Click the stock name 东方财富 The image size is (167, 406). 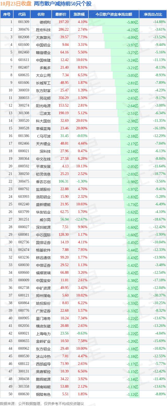click(43, 90)
